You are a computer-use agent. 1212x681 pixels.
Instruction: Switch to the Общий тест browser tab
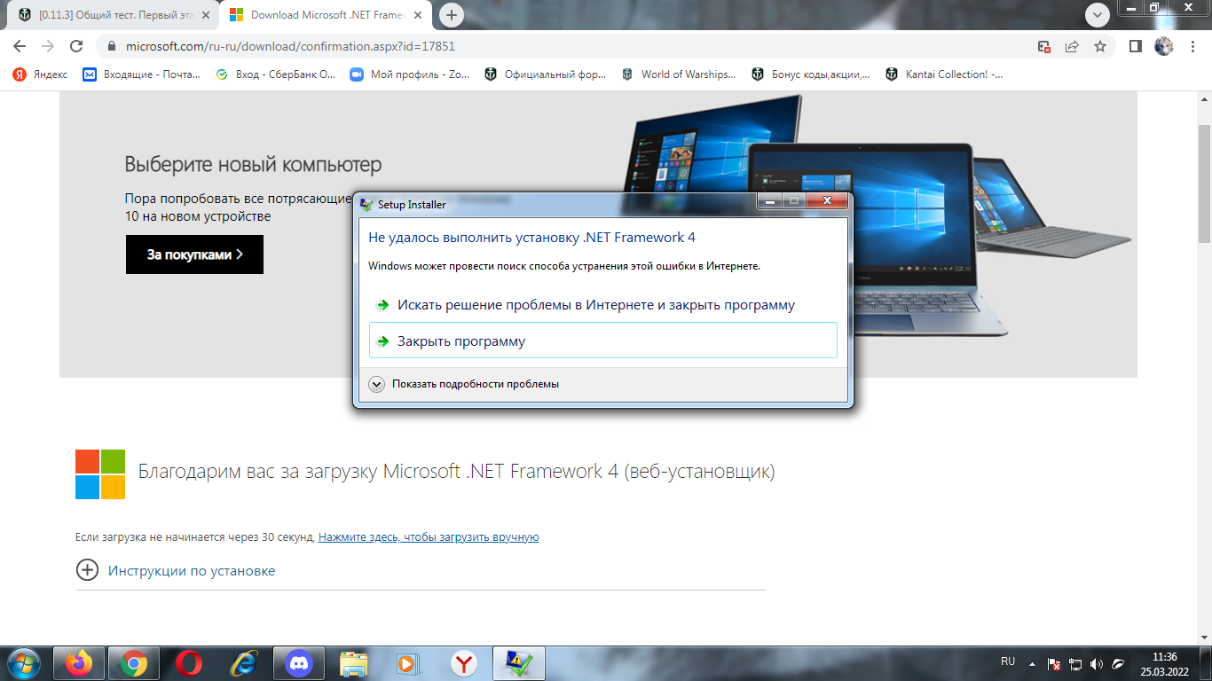pyautogui.click(x=111, y=15)
